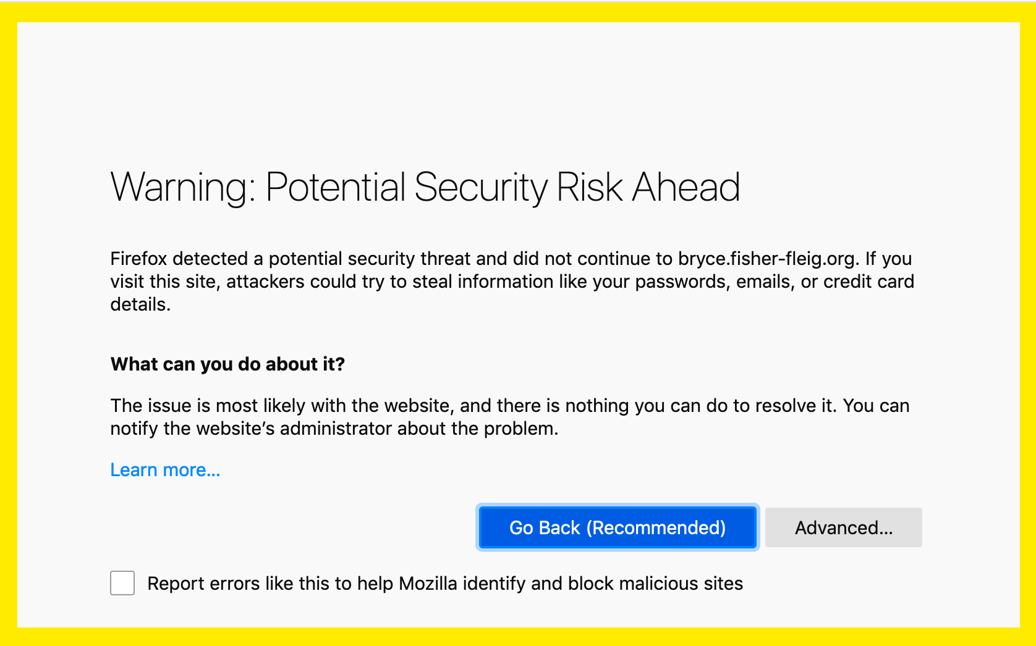Click the Advanced button to reveal options
Screen dimensions: 1036x646
[x=843, y=527]
